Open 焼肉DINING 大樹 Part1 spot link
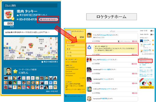Image resolution: width=156 pixels, height=102 pixels. [x=146, y=71]
